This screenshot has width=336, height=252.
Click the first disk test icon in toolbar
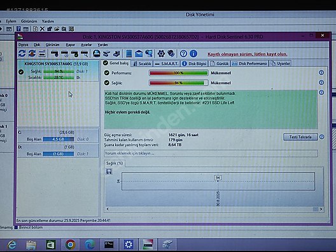tap(55, 53)
